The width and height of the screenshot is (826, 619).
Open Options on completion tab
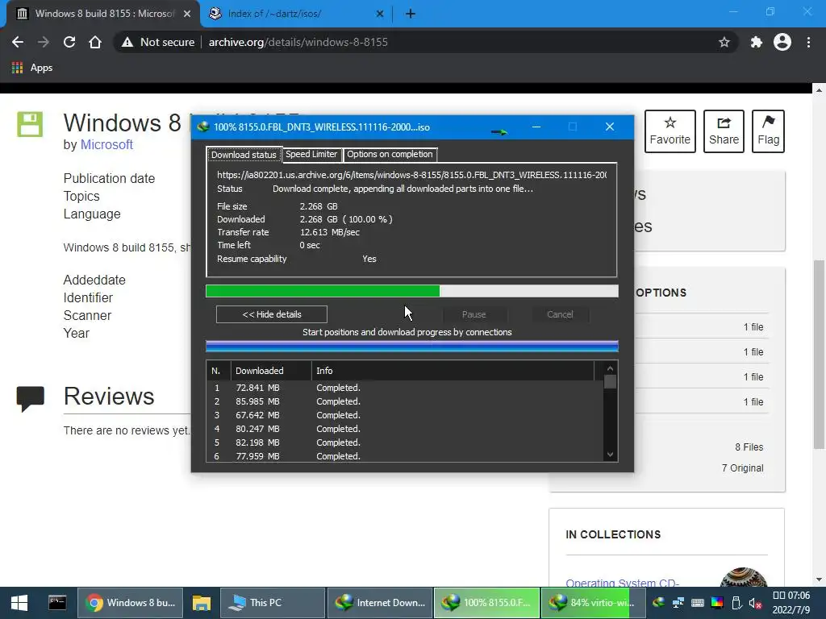pyautogui.click(x=390, y=154)
